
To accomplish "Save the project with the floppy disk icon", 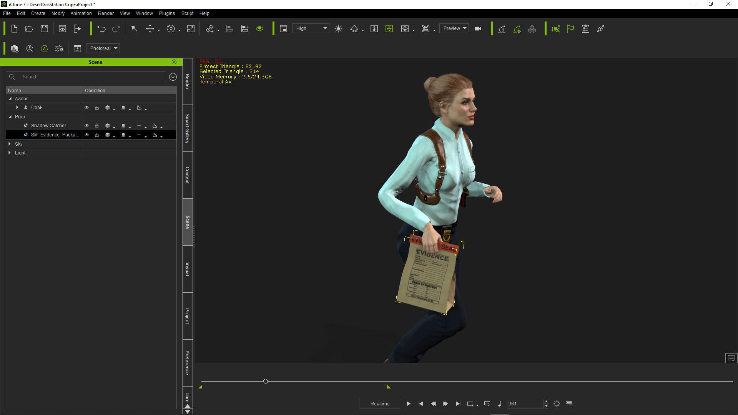I will click(44, 29).
